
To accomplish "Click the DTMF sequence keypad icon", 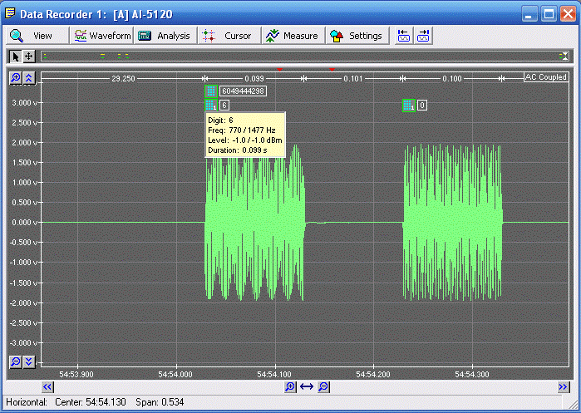I will (x=211, y=91).
